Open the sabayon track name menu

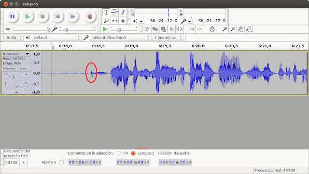tap(18, 54)
